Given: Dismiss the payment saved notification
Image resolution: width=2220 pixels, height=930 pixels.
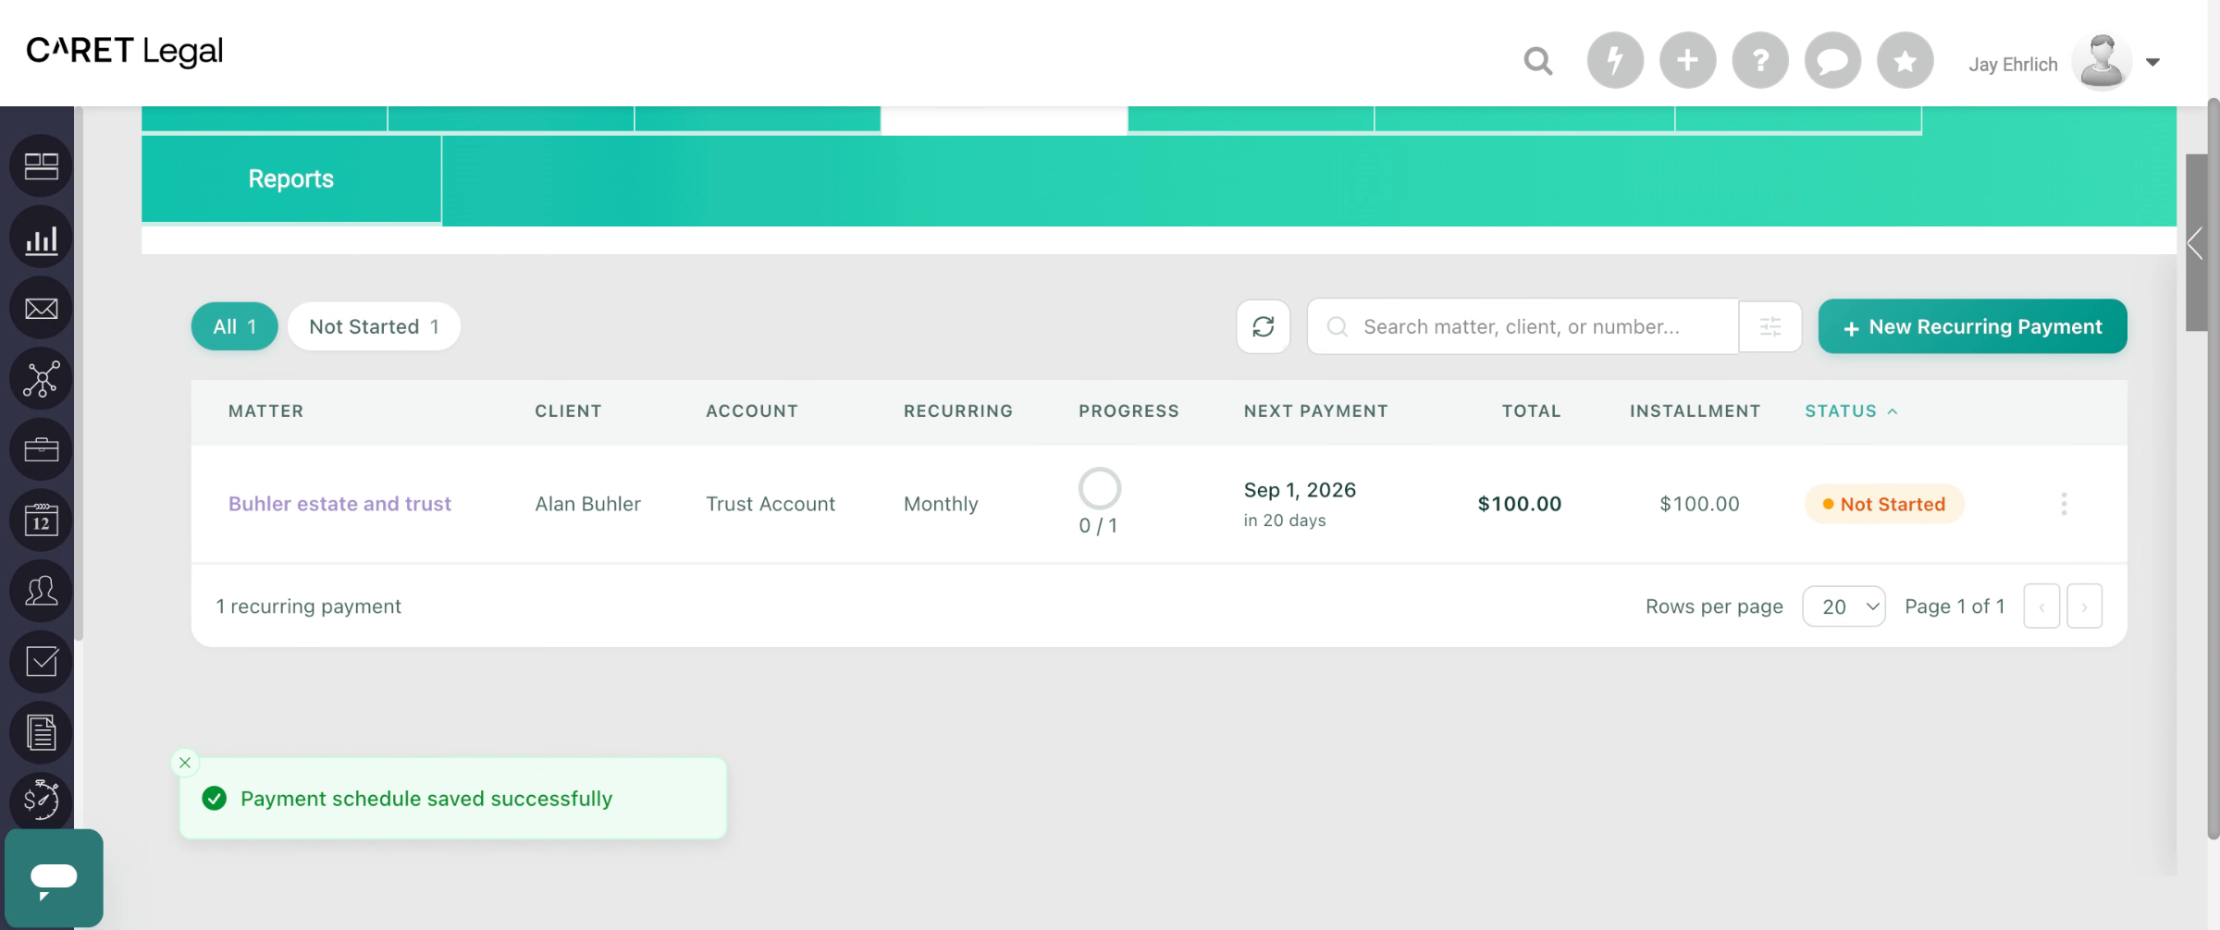Looking at the screenshot, I should coord(185,763).
